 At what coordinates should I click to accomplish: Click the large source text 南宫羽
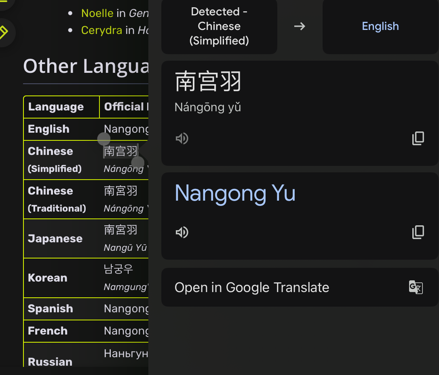point(208,82)
